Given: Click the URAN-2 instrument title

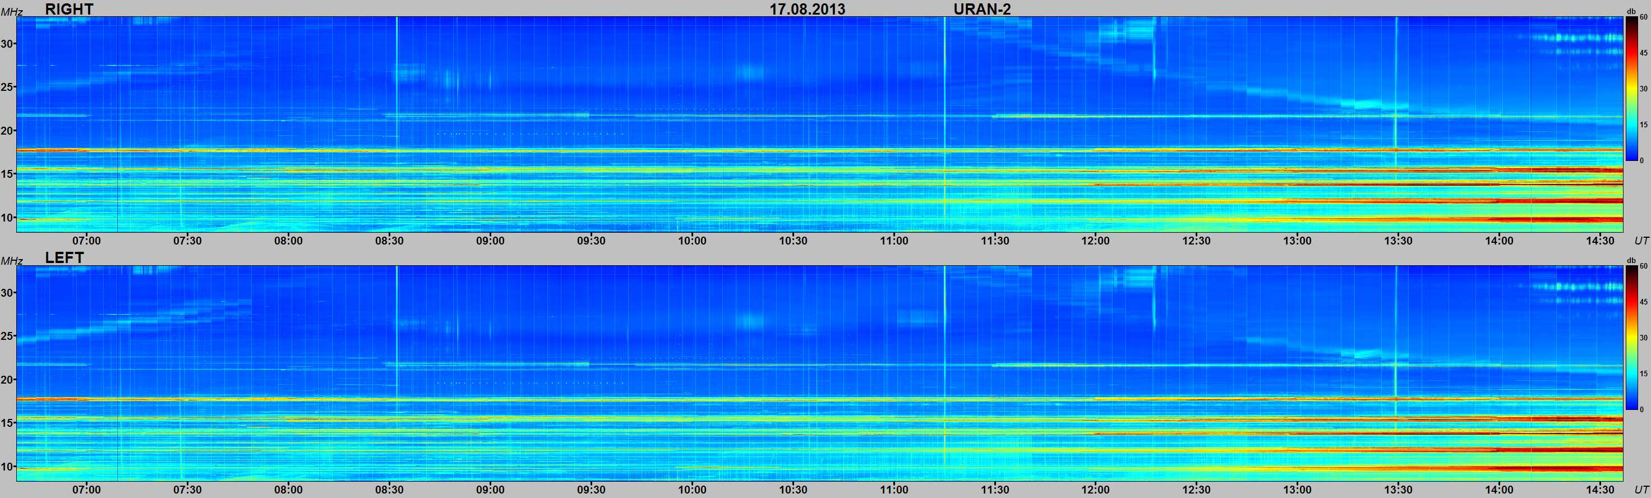Looking at the screenshot, I should [982, 9].
